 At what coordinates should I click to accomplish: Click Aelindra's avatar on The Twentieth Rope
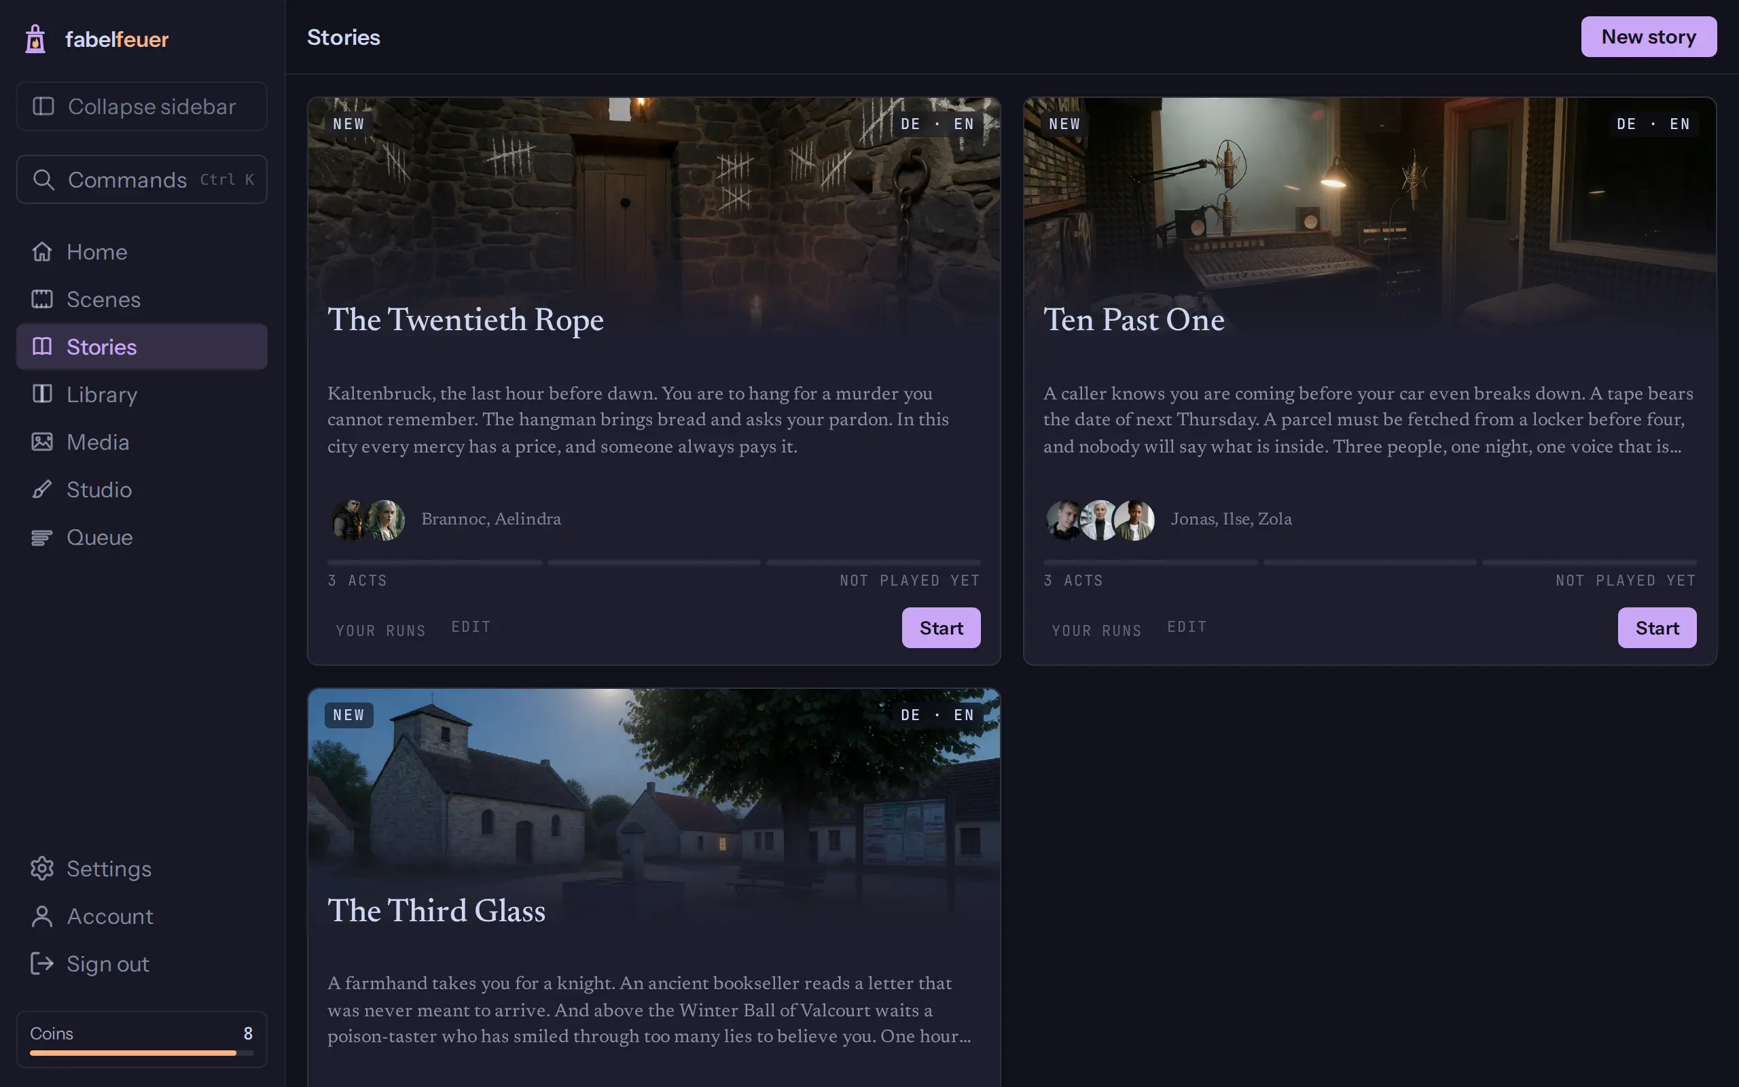[x=385, y=520]
